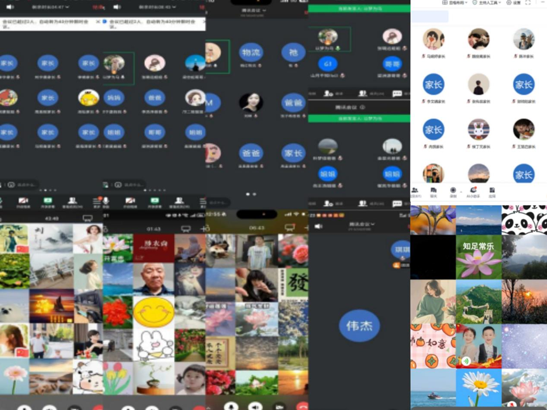This screenshot has height=410, width=547.
Task: Open the 知足常乐 lotus thumbnail
Action: tap(479, 257)
